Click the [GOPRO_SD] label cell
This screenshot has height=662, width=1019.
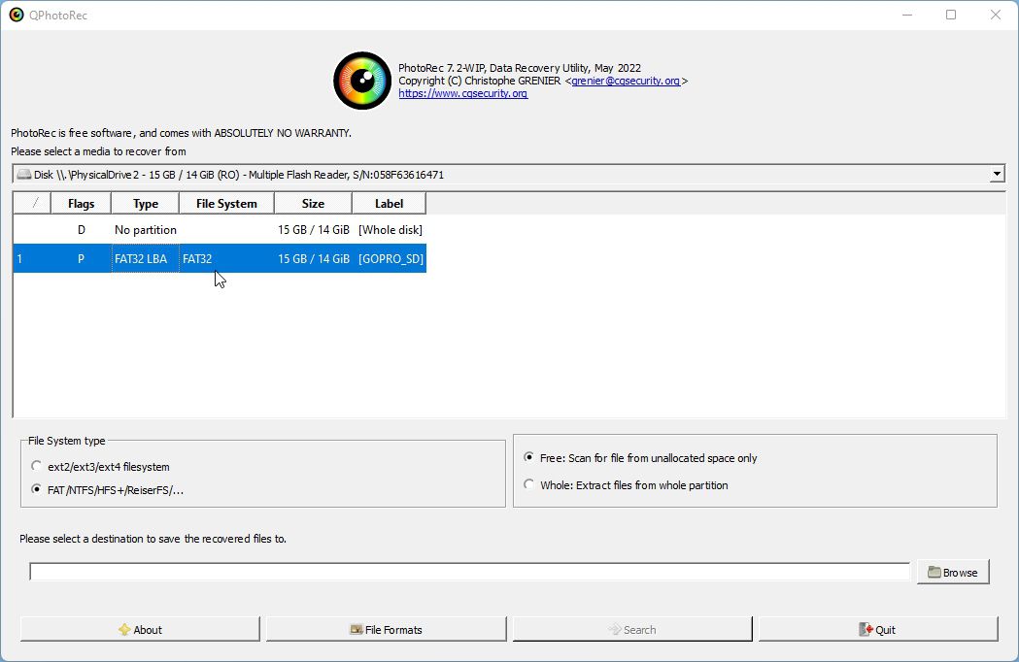(x=390, y=258)
